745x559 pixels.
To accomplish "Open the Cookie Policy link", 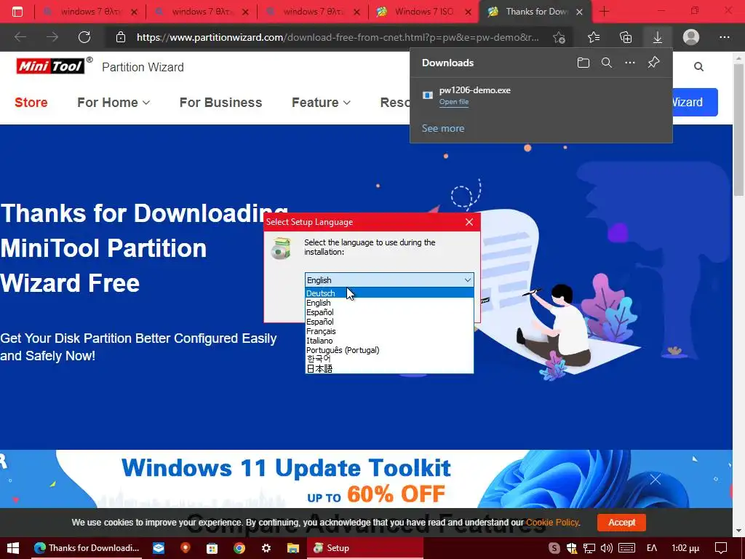I will (x=552, y=523).
